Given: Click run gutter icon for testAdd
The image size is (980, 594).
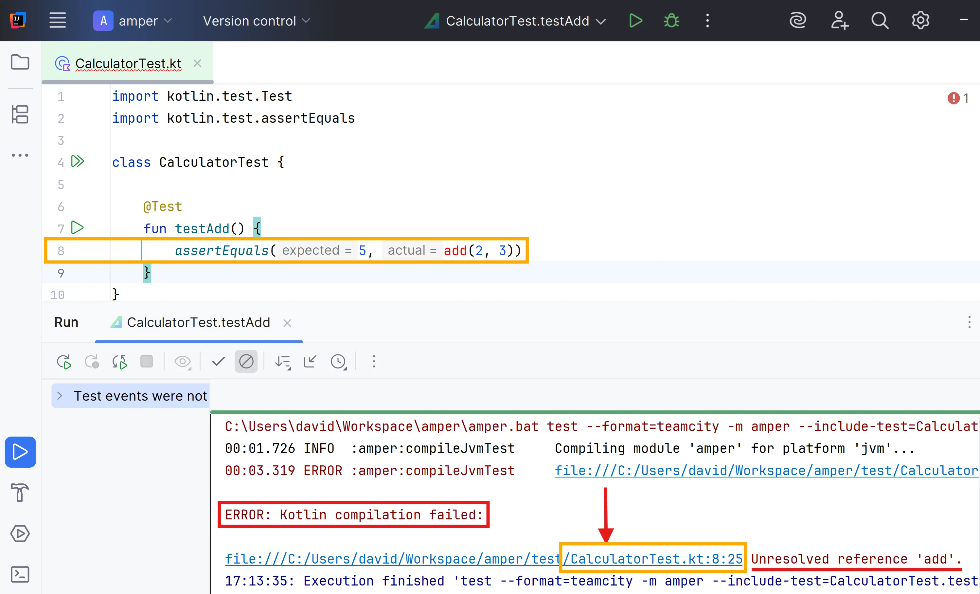Looking at the screenshot, I should tap(77, 227).
